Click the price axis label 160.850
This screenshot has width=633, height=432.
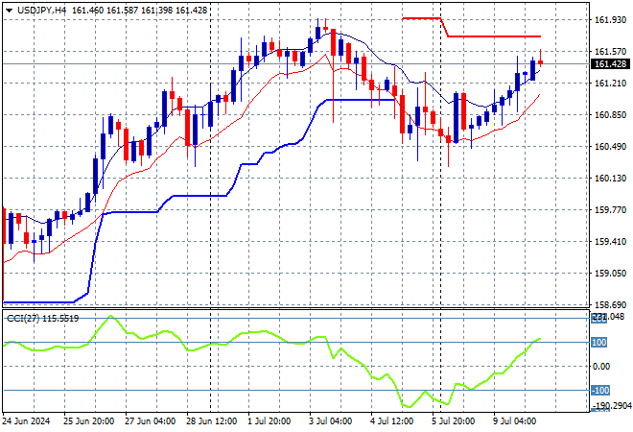(610, 115)
